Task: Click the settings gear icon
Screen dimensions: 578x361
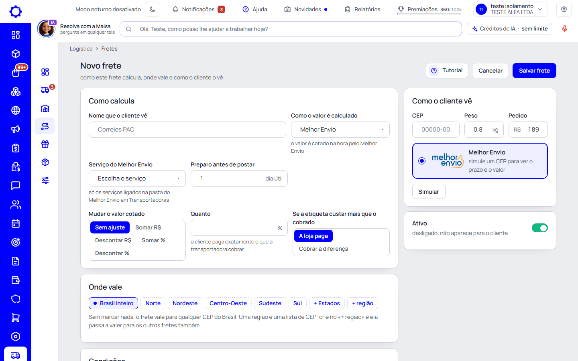Action: [x=564, y=9]
